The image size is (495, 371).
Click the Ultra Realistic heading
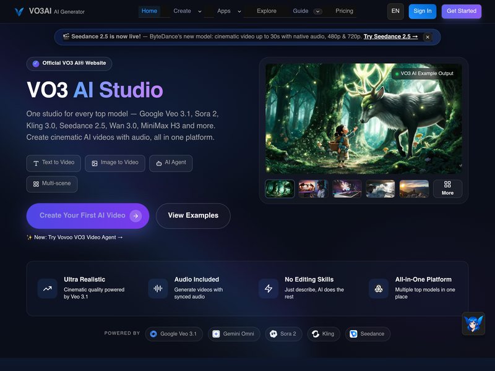click(84, 279)
